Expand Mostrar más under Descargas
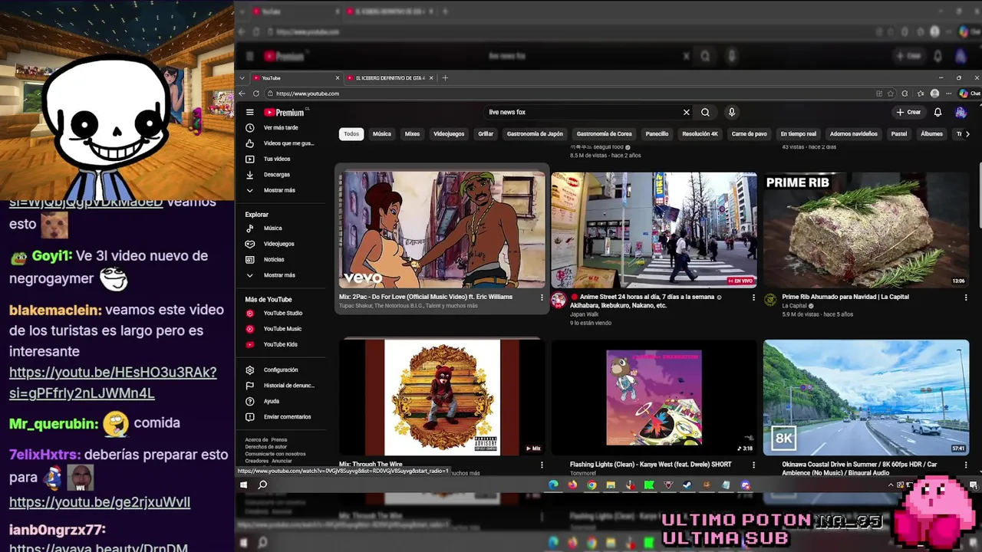 tap(280, 190)
